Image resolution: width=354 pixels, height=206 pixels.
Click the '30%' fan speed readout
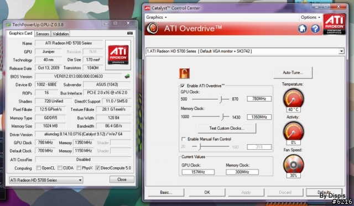pos(293,175)
